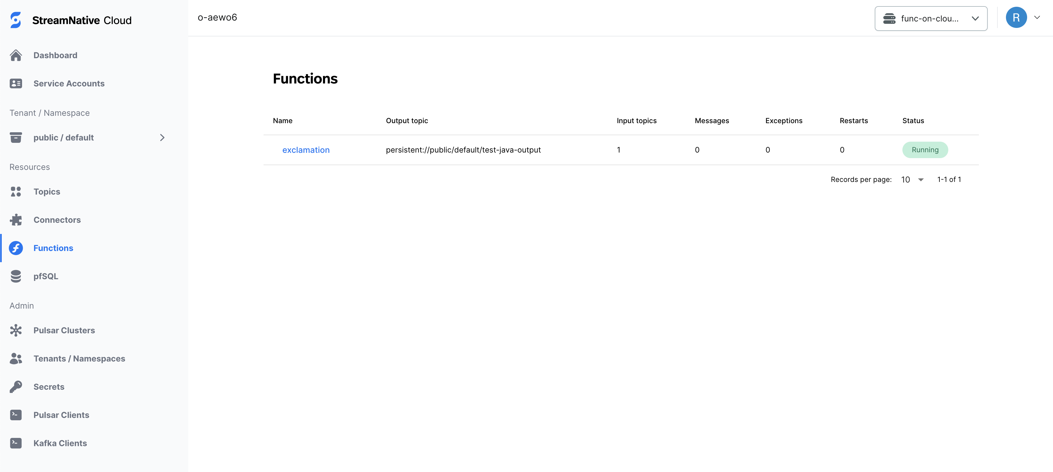Click the Topics icon in Resources
The image size is (1053, 472).
[x=16, y=192]
